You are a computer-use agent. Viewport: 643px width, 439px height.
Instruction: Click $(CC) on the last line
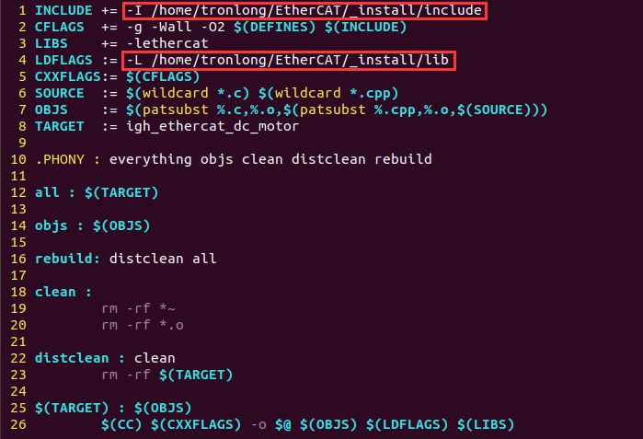[x=121, y=424]
